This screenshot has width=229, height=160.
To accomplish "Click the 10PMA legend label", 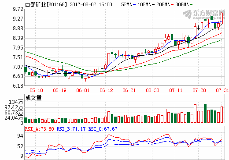I will click(144, 4).
